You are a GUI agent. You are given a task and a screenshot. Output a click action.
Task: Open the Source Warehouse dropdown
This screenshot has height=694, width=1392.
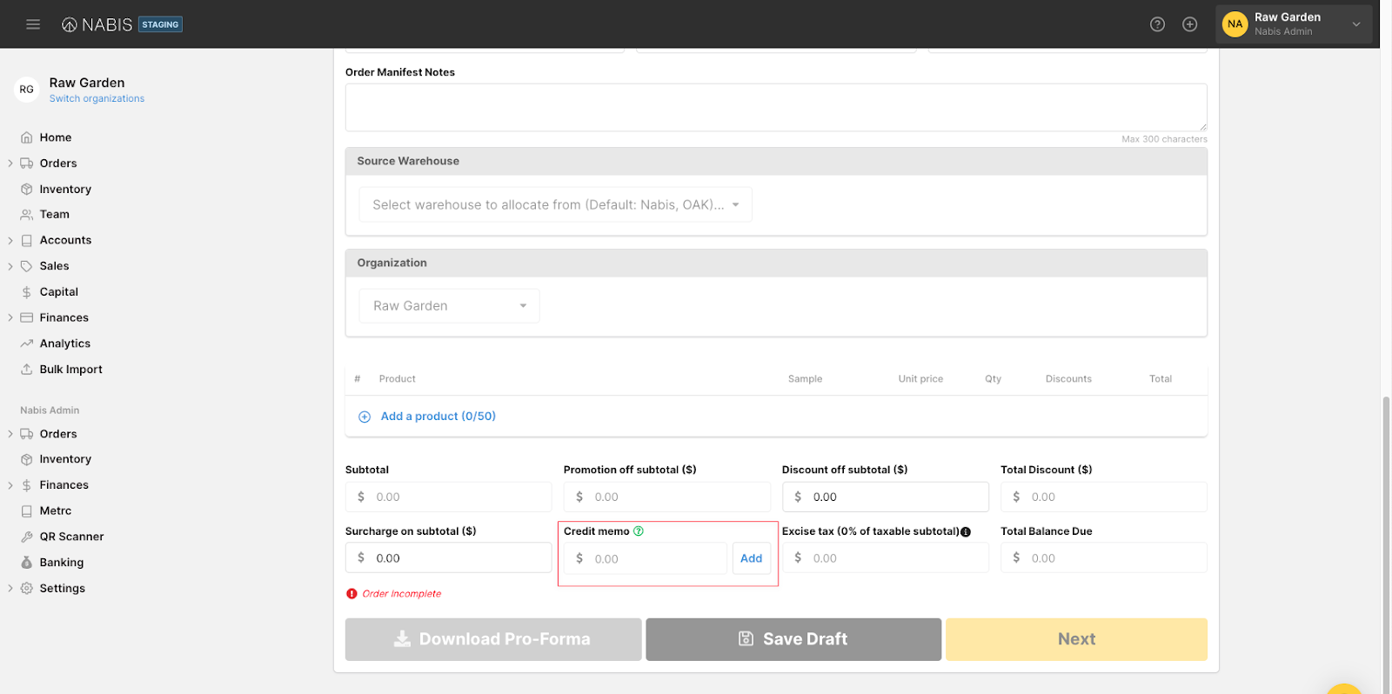tap(555, 205)
